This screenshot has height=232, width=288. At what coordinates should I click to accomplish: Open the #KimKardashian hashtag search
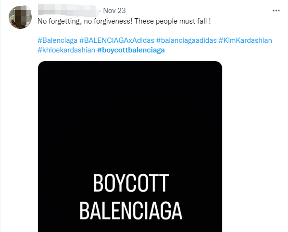(245, 40)
